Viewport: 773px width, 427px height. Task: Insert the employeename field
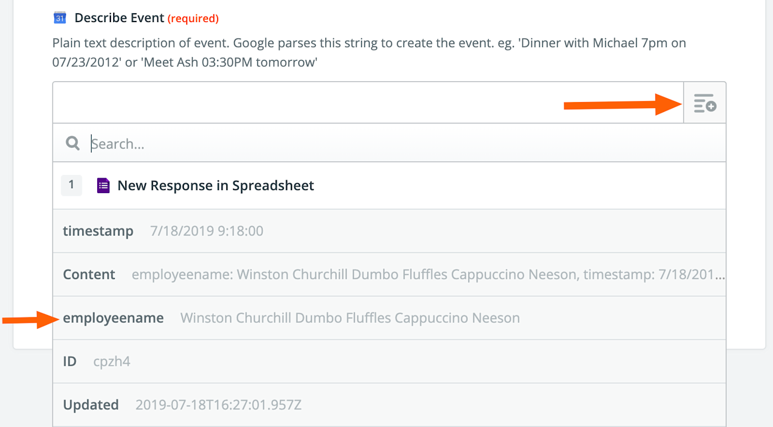point(113,318)
